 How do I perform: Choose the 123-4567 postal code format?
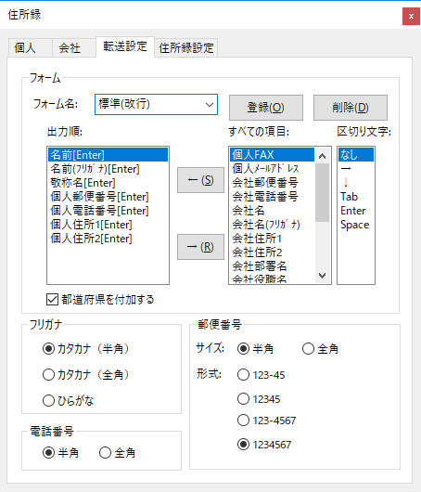pyautogui.click(x=243, y=421)
